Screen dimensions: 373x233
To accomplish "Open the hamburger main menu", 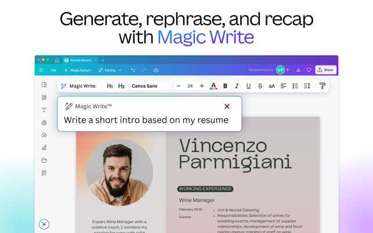I will [41, 70].
